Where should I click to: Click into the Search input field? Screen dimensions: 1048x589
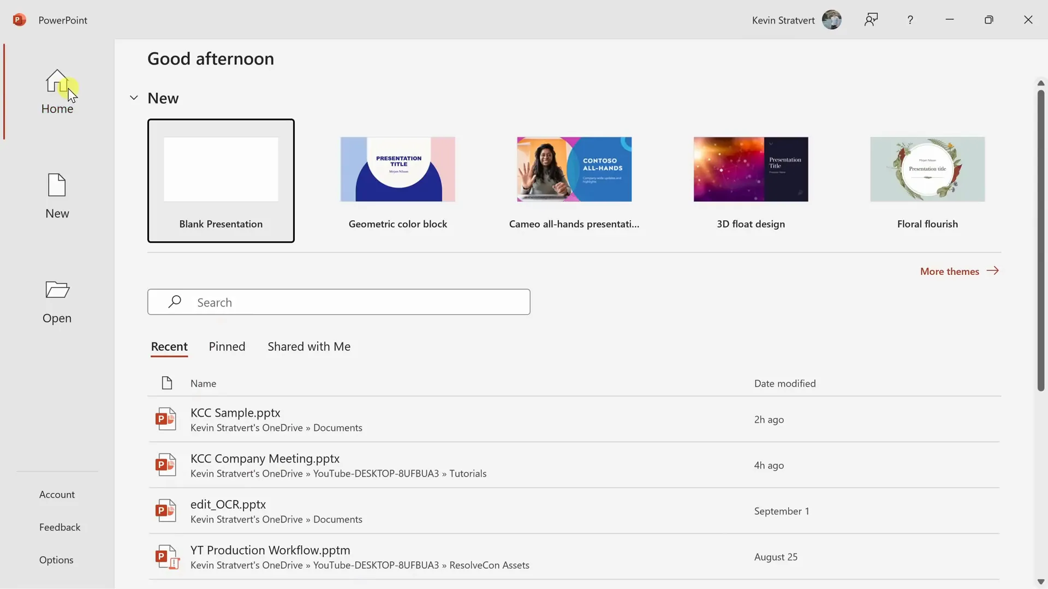[338, 302]
